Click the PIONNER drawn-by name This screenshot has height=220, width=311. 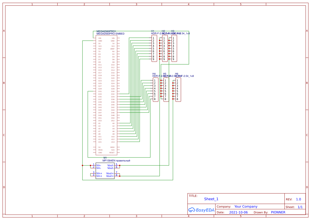[278, 212]
